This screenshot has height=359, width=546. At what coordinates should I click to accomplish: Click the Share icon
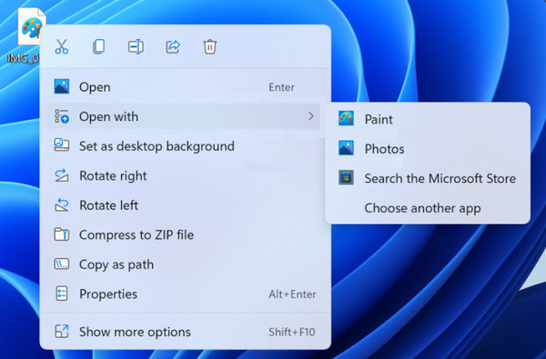coord(173,46)
